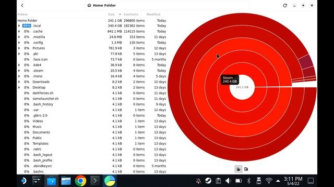
Task: Click the clock showing 3:11 PM
Action: [293, 179]
